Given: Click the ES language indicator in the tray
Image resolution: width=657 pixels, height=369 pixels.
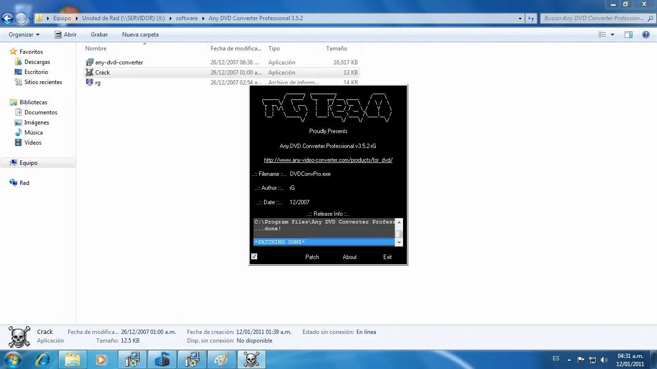Looking at the screenshot, I should 556,358.
